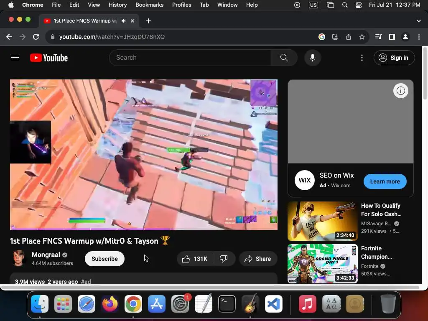Open US input source menu

point(313,5)
